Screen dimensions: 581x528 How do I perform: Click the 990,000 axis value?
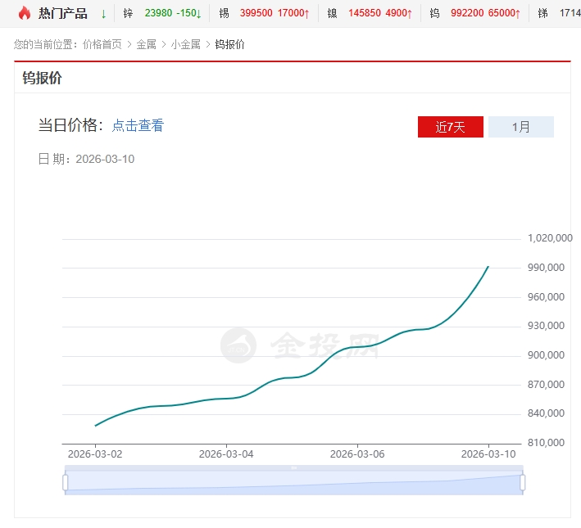click(x=546, y=268)
